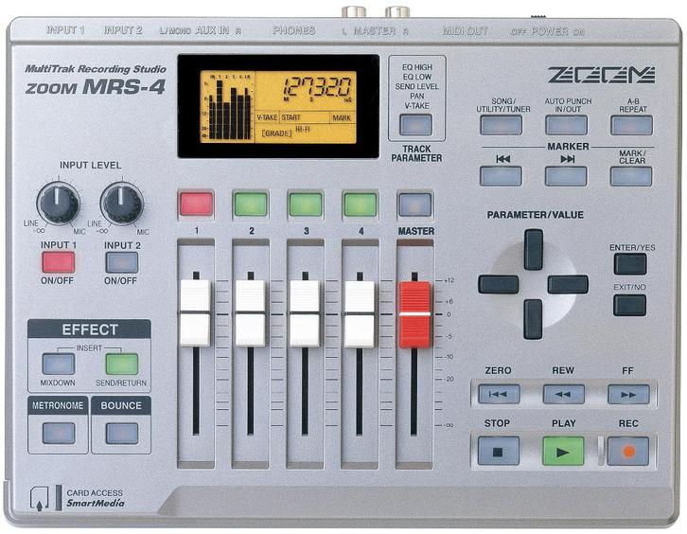The image size is (687, 534).
Task: Toggle the MIXDOWN insert effect button
Action: click(x=59, y=365)
